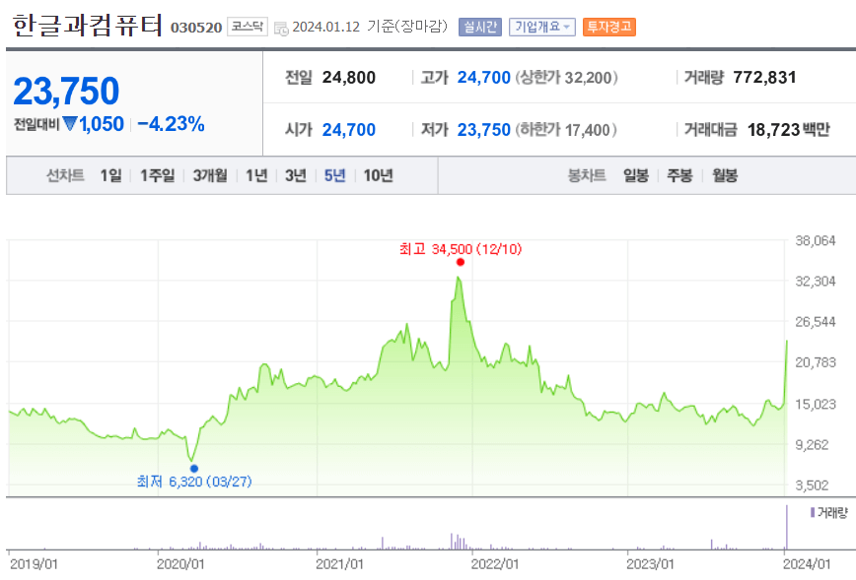856x580 pixels.
Task: Click the 선차트 section label
Action: [x=65, y=175]
